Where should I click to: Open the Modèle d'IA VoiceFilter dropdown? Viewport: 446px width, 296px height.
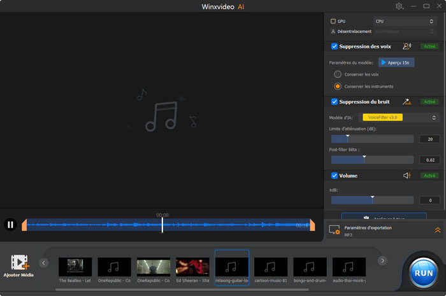[399, 117]
